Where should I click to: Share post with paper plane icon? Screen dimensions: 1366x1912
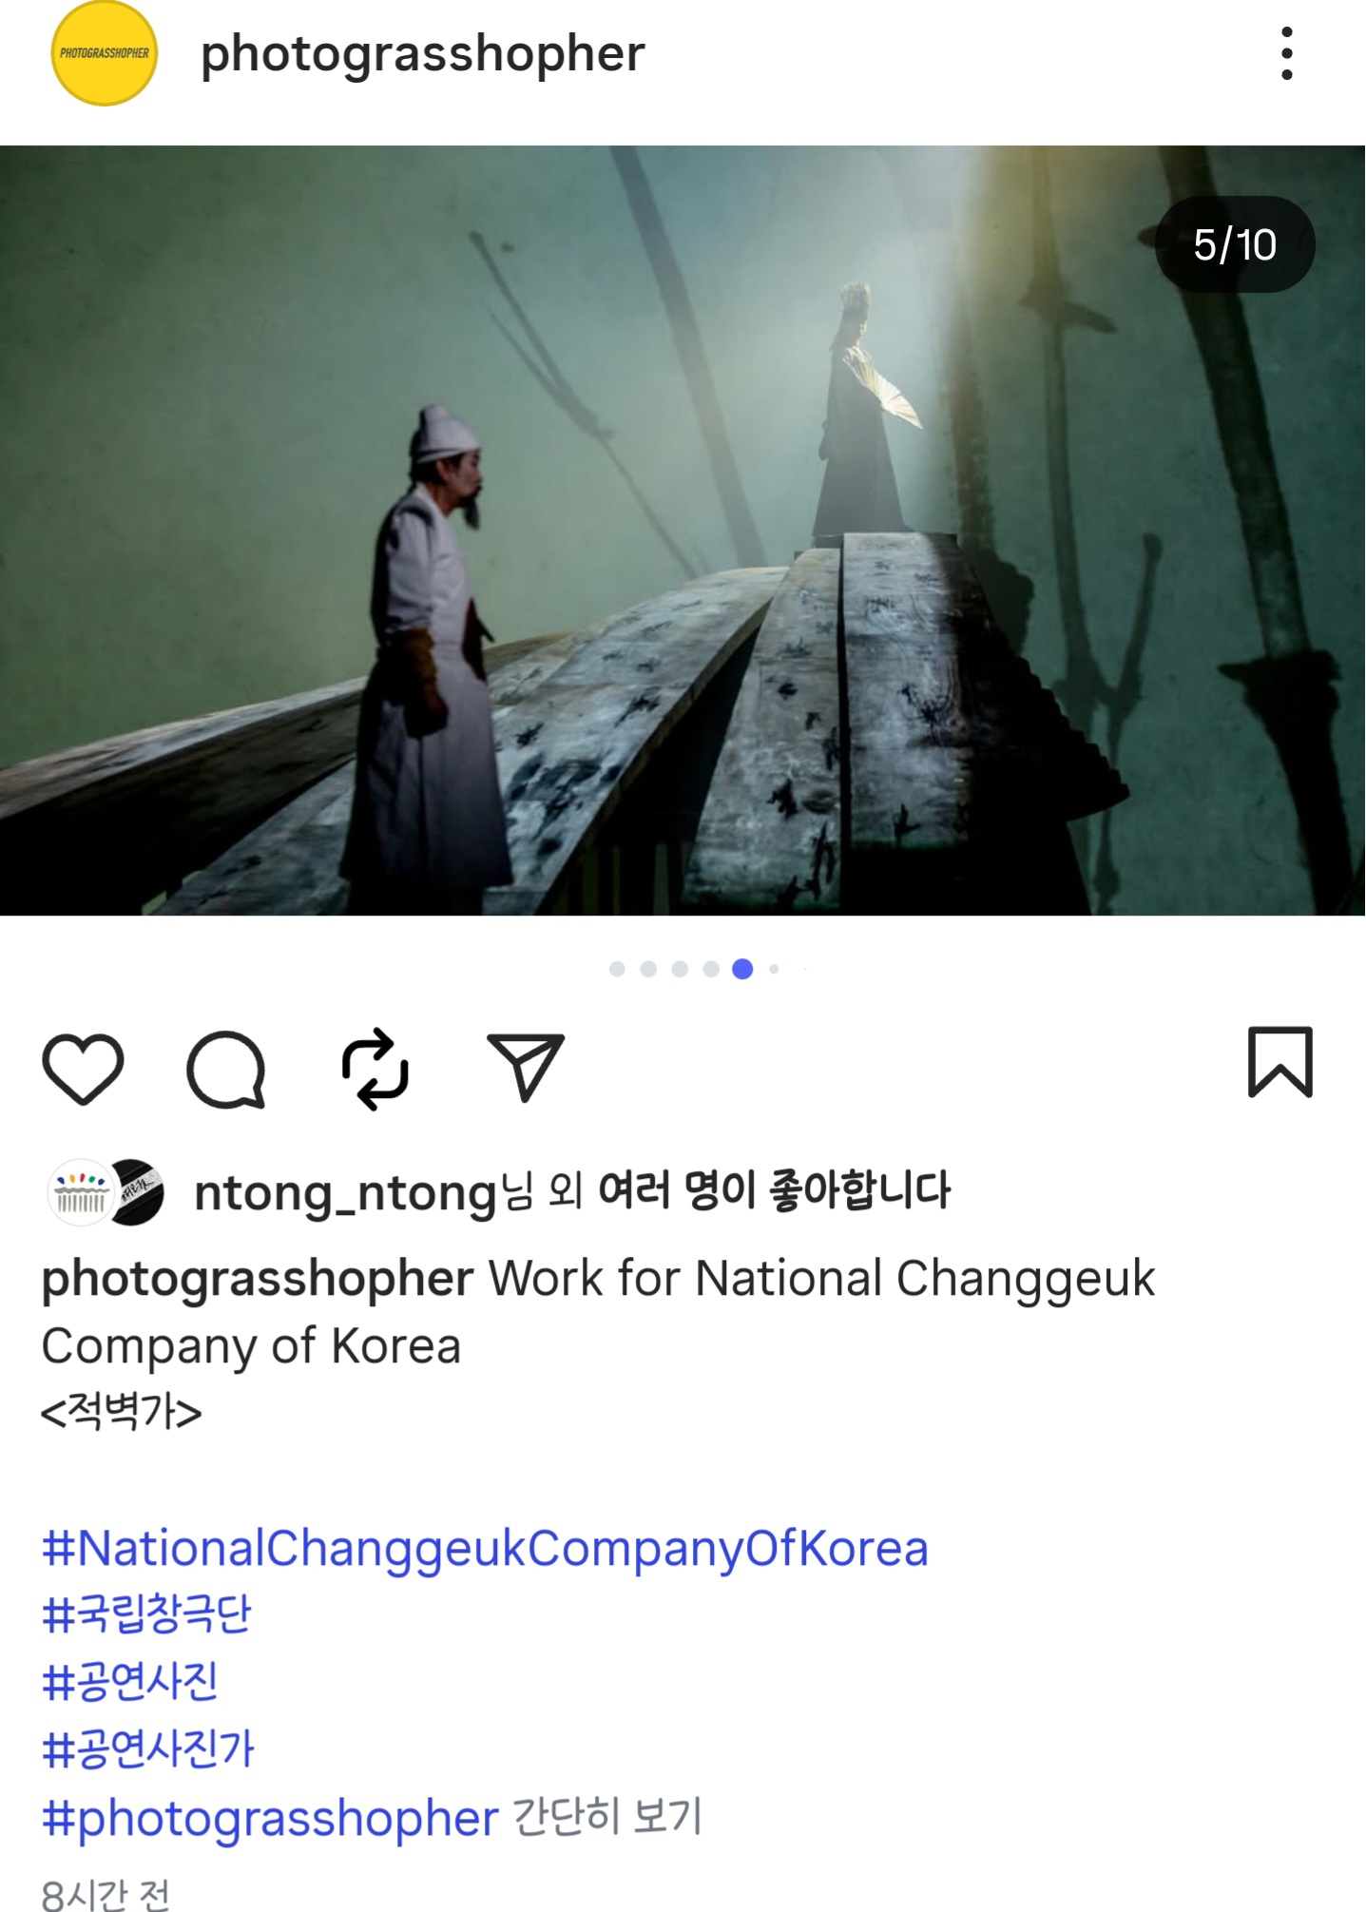pos(526,1067)
